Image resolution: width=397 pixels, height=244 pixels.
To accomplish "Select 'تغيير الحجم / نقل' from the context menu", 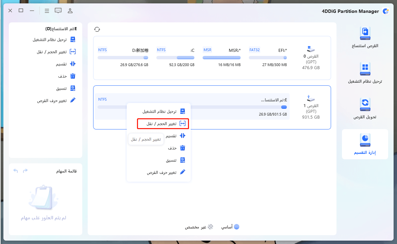I will tap(163, 123).
